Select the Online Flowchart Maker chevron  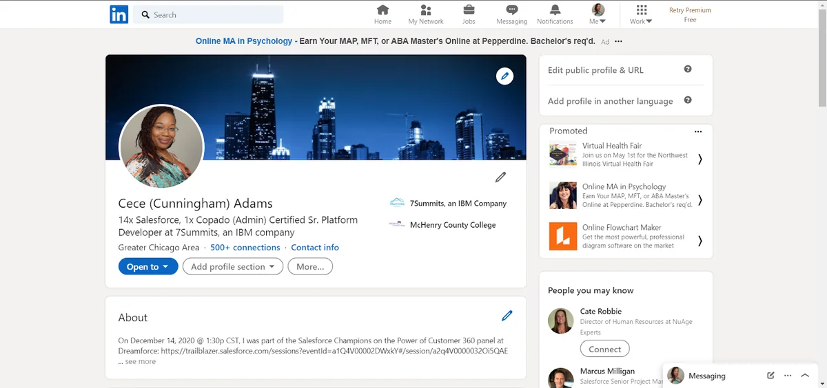click(x=700, y=241)
